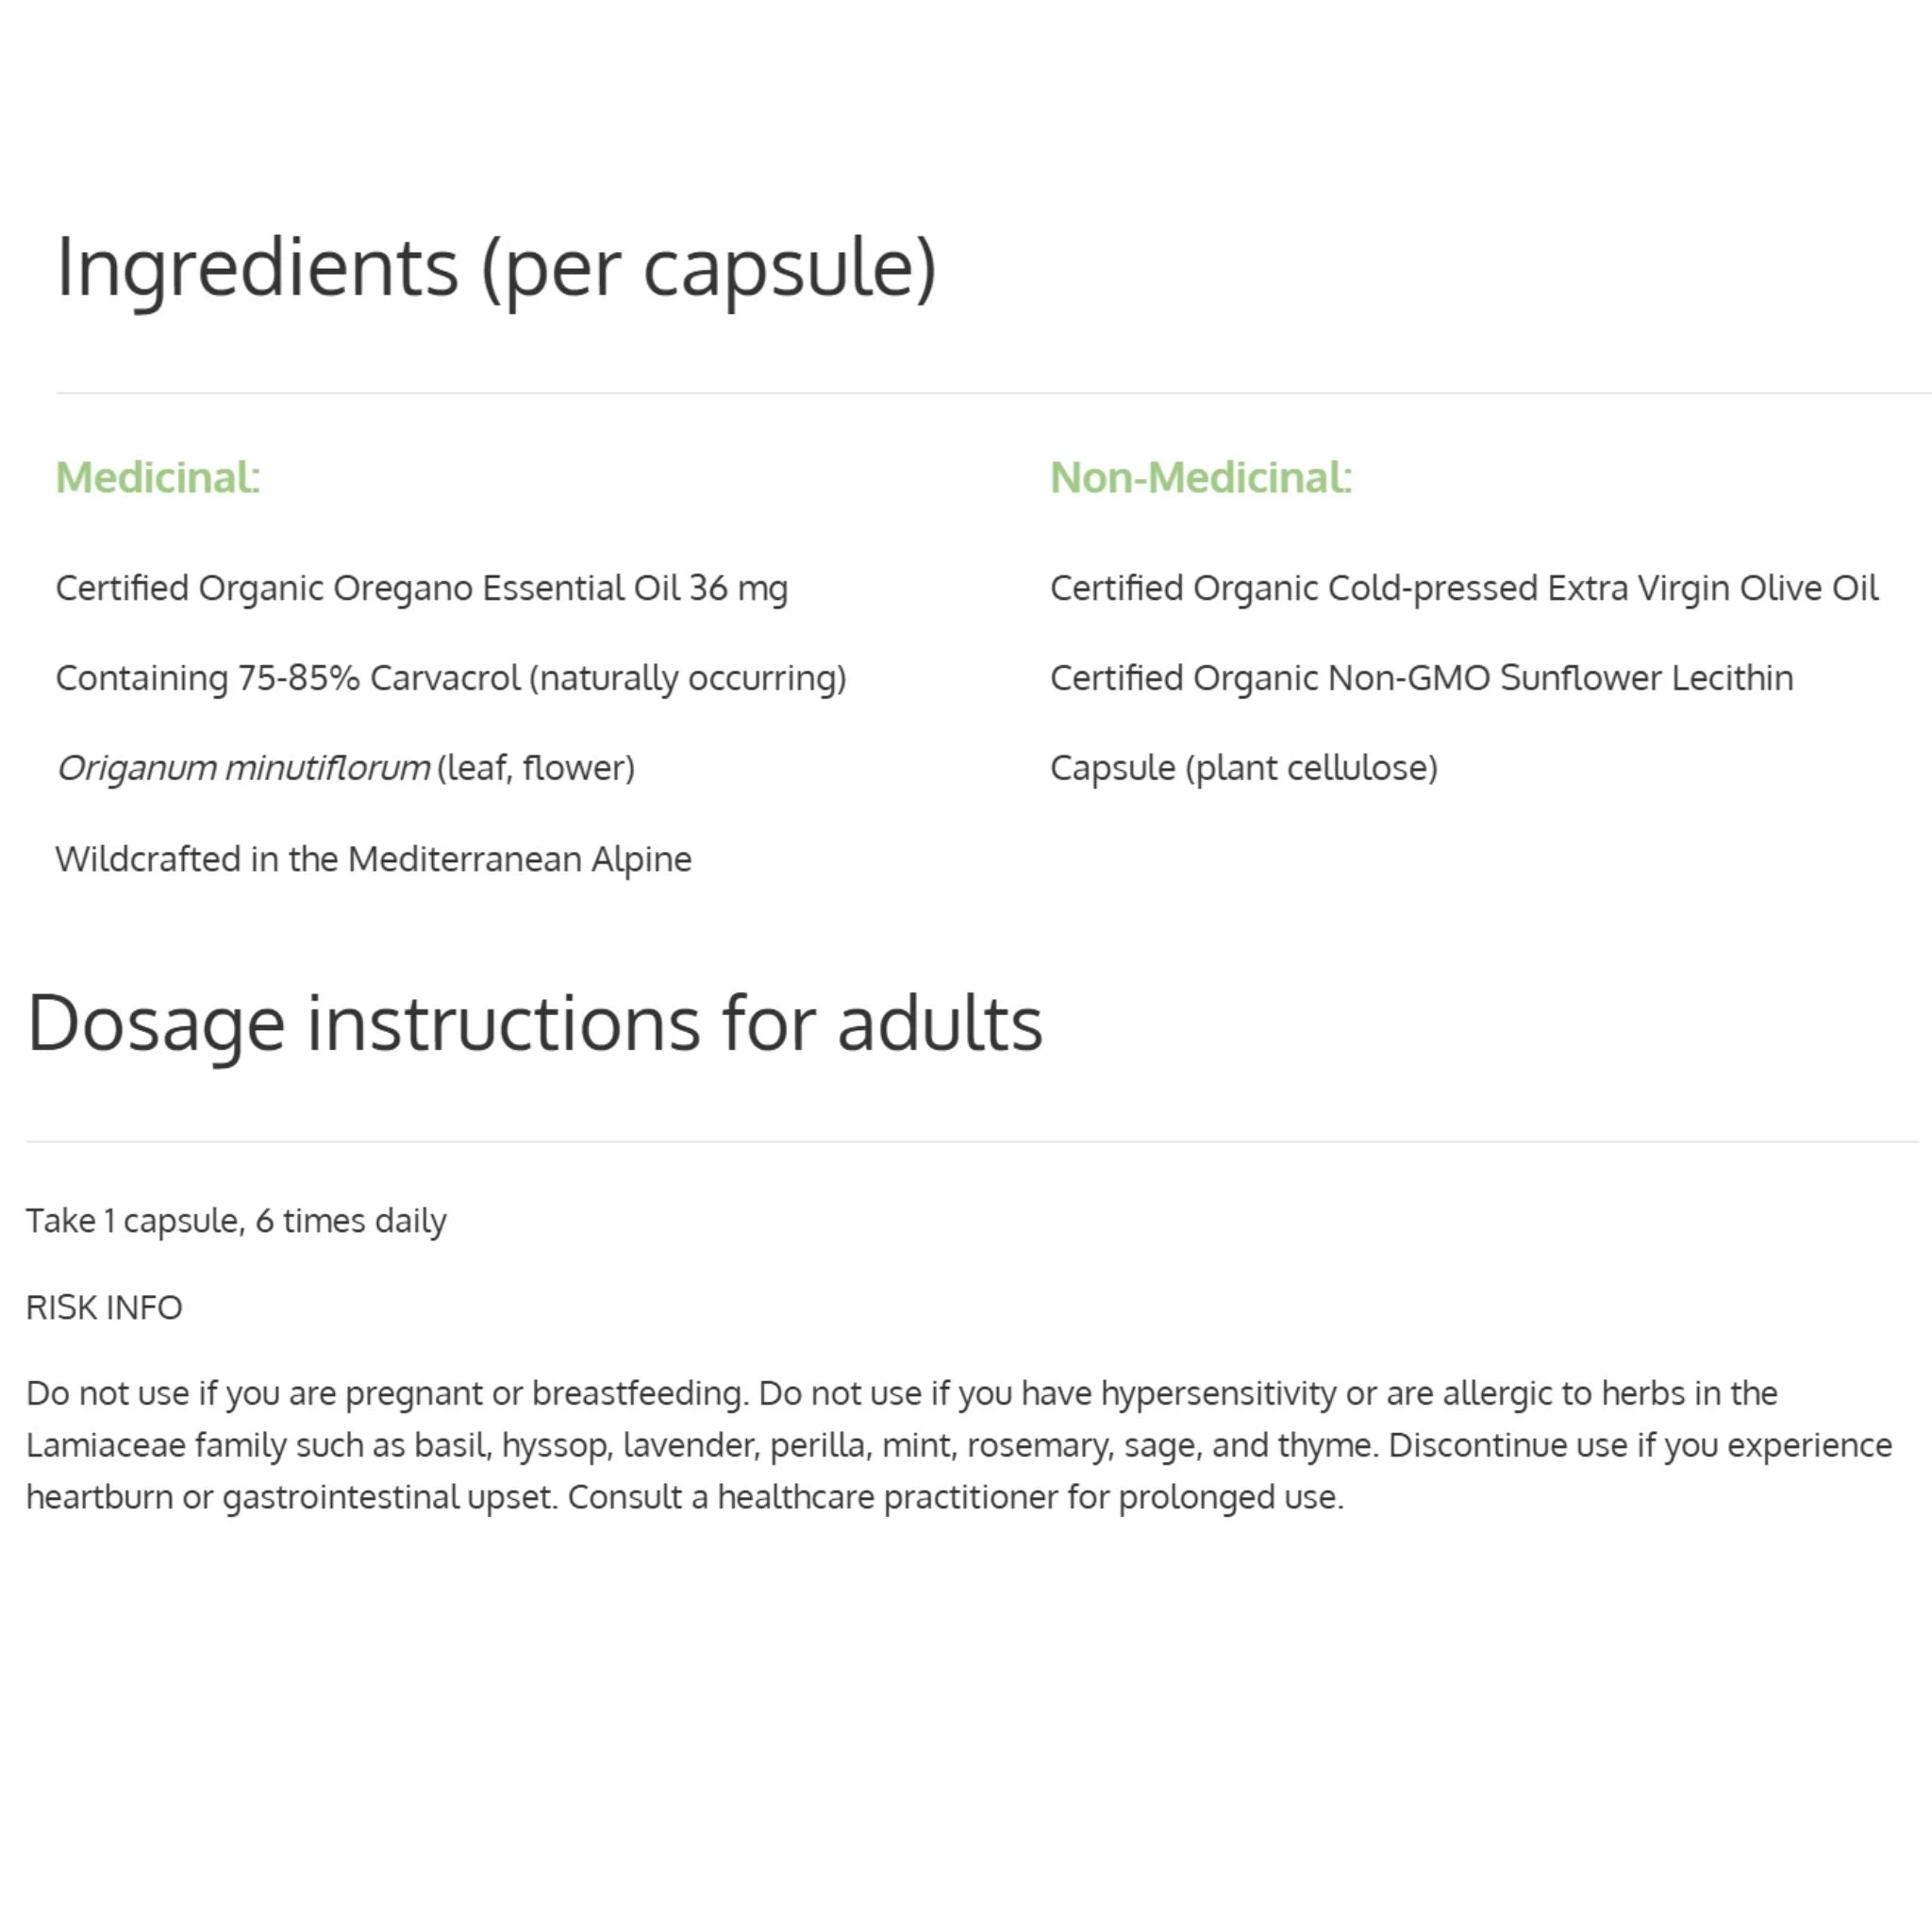This screenshot has height=1932, width=1932.
Task: Click 'Cold-pressed Extra Virgin Olive Oil' ingredient
Action: tap(1464, 589)
